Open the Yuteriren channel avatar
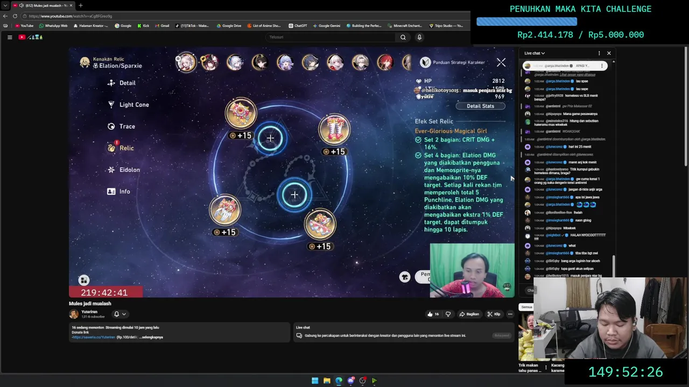689x387 pixels. (x=74, y=314)
